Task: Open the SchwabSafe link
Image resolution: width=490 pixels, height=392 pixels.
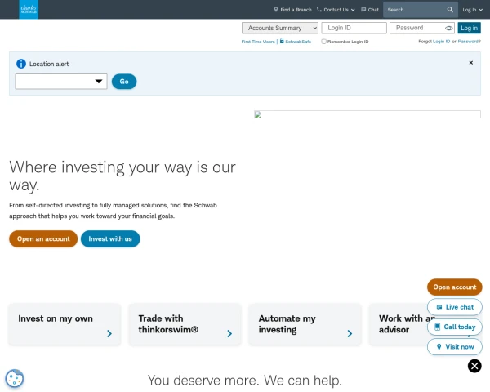Action: point(296,42)
